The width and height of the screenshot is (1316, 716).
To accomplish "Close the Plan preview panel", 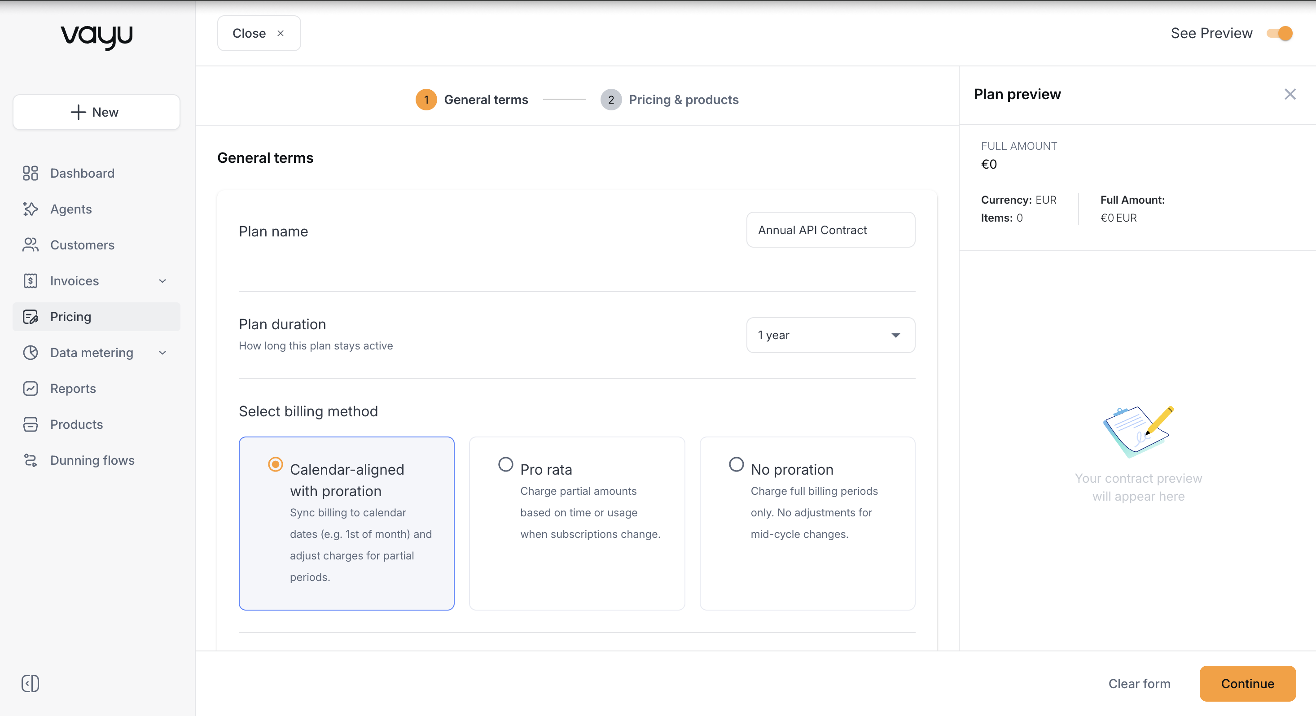I will 1290,94.
